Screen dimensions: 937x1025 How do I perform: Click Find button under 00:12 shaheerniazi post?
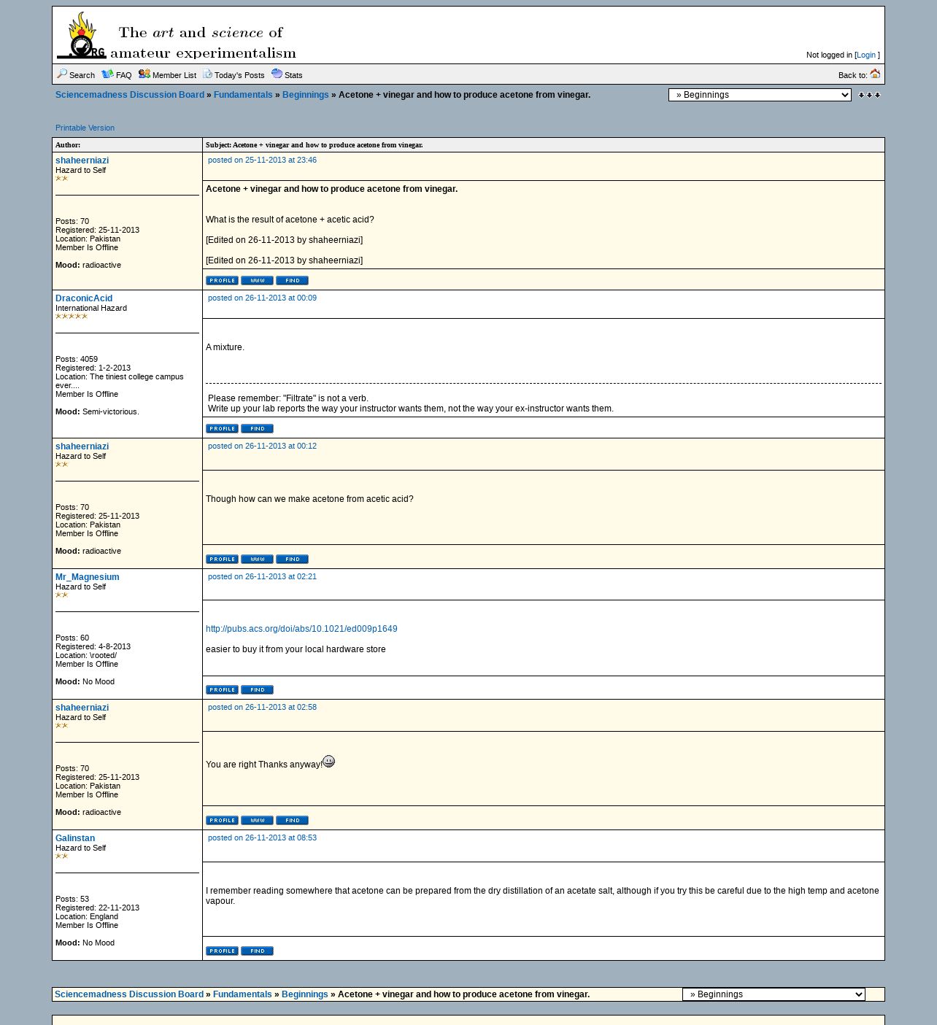coord(292,559)
